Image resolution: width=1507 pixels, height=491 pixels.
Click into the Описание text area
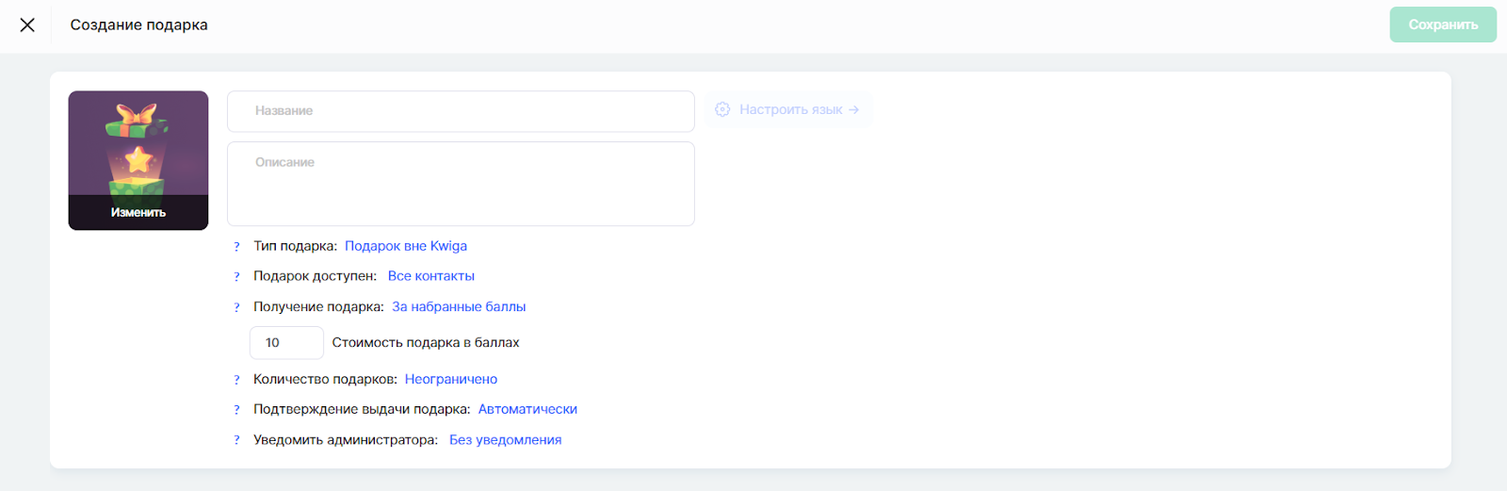461,184
